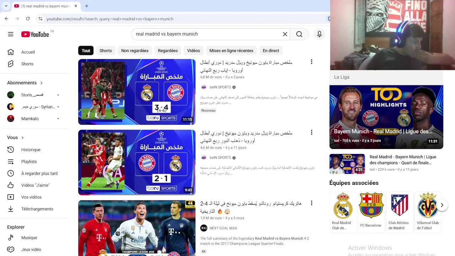Viewport: 455px width, 256px height.
Task: Play the 3-4 match summary thumbnail
Action: pyautogui.click(x=137, y=92)
